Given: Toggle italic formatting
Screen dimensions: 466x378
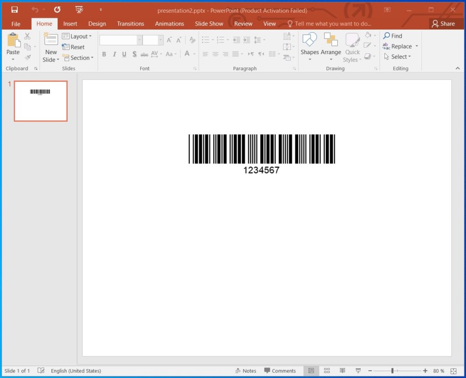Looking at the screenshot, I should coord(114,54).
